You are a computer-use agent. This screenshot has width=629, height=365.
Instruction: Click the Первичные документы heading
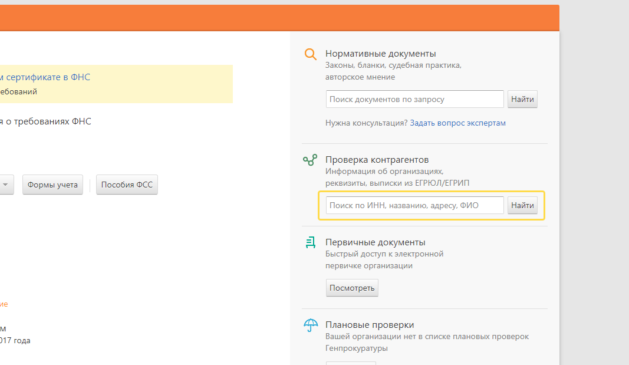[375, 242]
